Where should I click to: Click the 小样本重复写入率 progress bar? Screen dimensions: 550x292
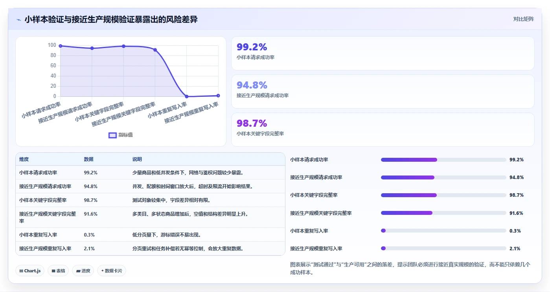coord(443,231)
